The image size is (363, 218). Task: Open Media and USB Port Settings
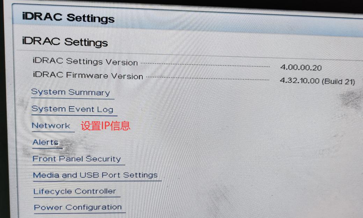(95, 175)
